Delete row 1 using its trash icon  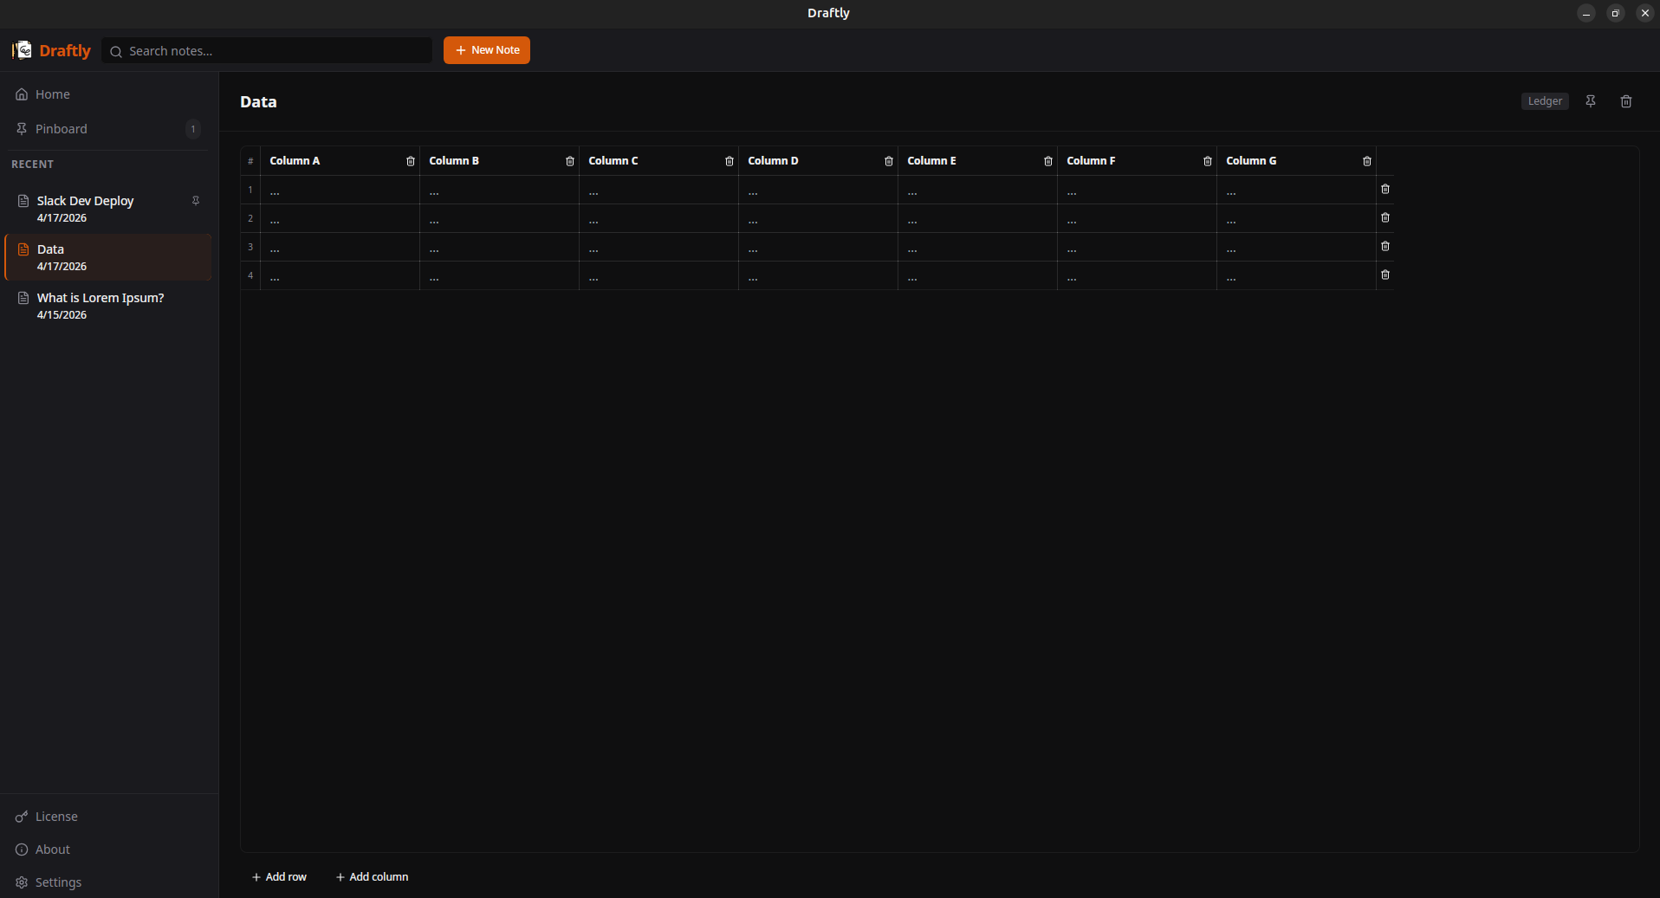point(1385,189)
